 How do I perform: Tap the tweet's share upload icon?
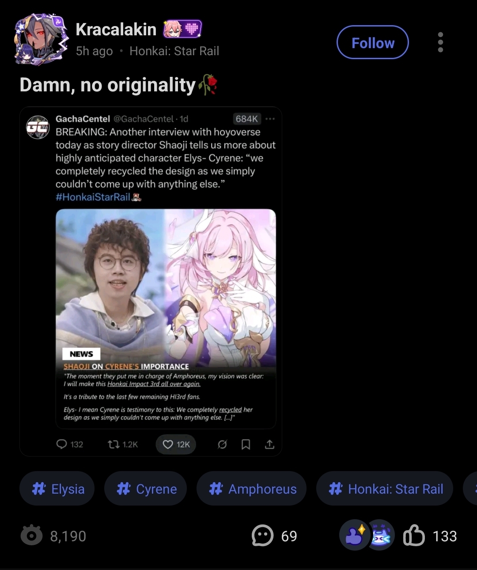(269, 444)
